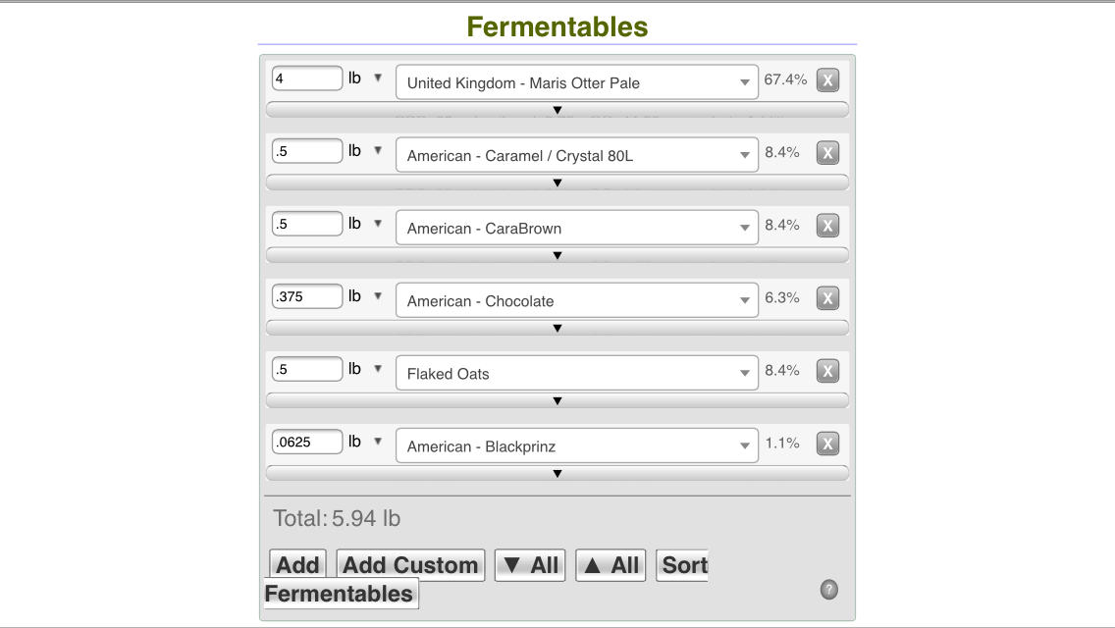Expand details bar under American Chocolate
Image resolution: width=1115 pixels, height=628 pixels.
click(557, 328)
